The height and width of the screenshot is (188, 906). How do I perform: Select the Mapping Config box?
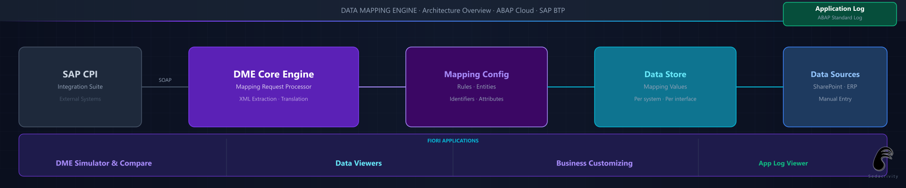pos(477,87)
